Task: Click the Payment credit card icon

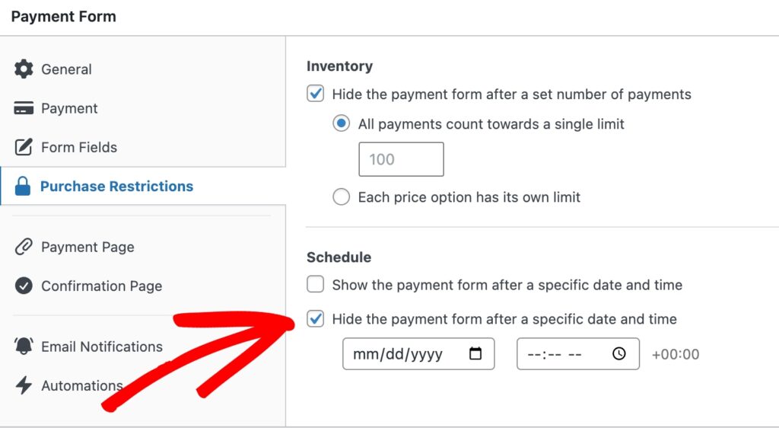Action: [24, 109]
